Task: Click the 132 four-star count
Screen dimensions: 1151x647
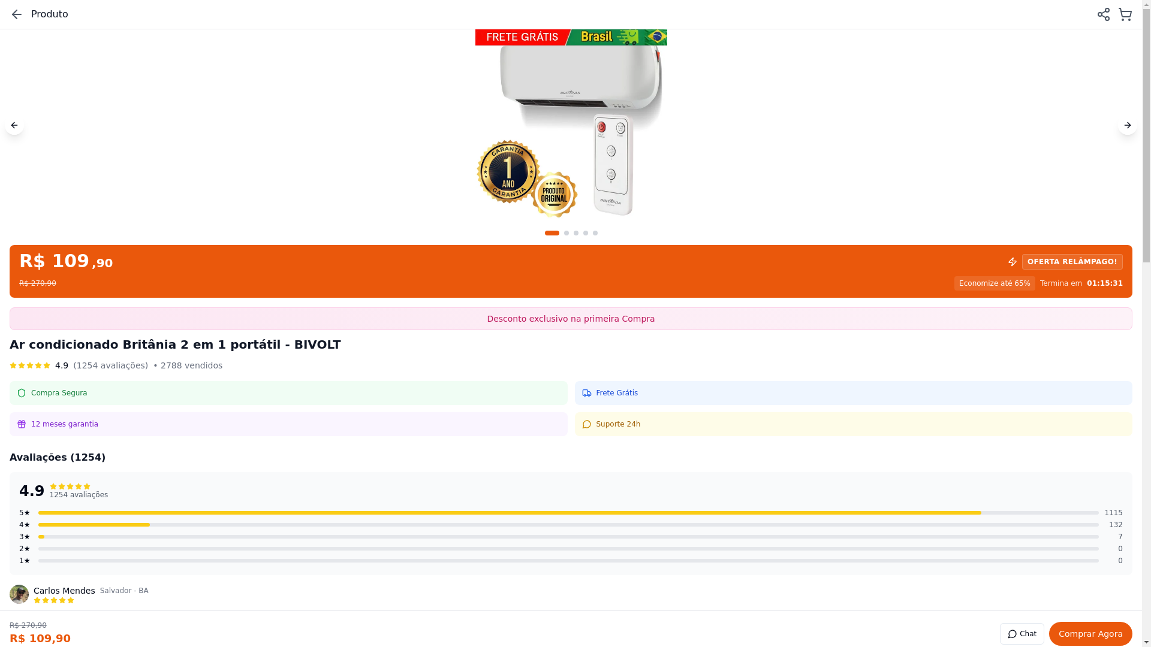Action: coord(1116,525)
